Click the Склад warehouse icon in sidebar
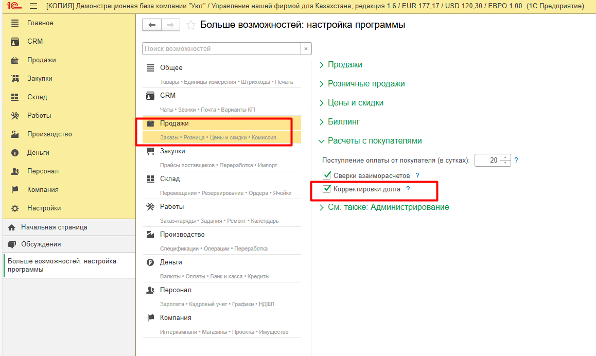The width and height of the screenshot is (596, 356). [15, 97]
